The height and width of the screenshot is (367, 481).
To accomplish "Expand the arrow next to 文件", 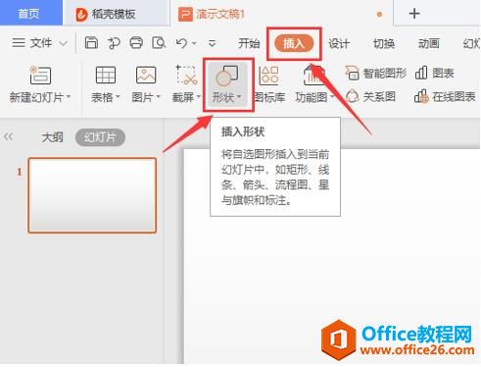I will (64, 43).
